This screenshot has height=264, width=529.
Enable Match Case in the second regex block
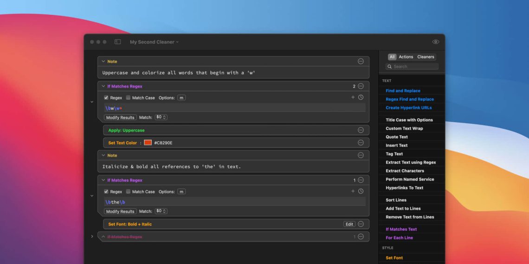(129, 192)
